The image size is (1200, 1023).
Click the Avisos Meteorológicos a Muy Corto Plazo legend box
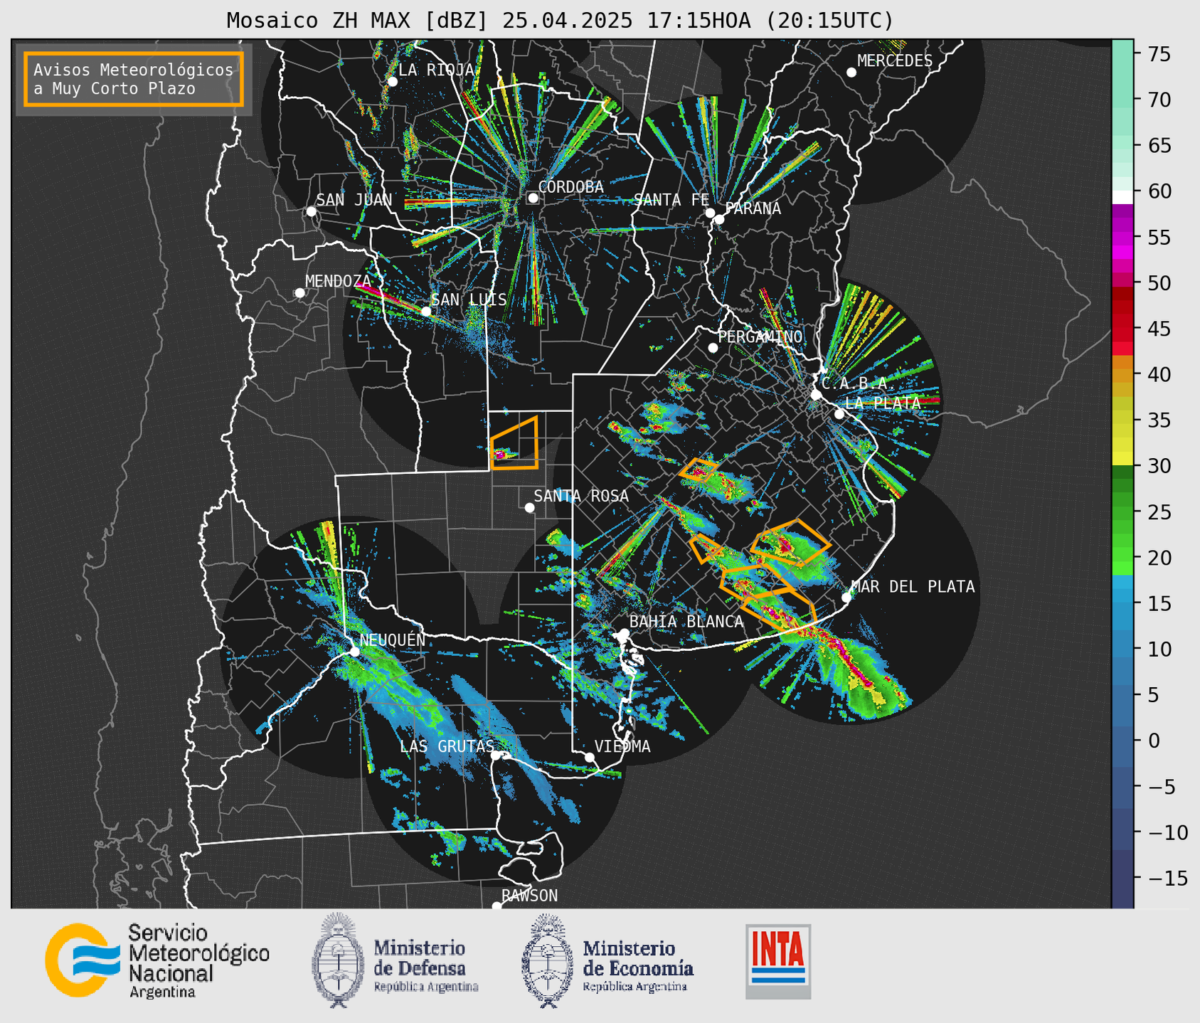(x=134, y=79)
